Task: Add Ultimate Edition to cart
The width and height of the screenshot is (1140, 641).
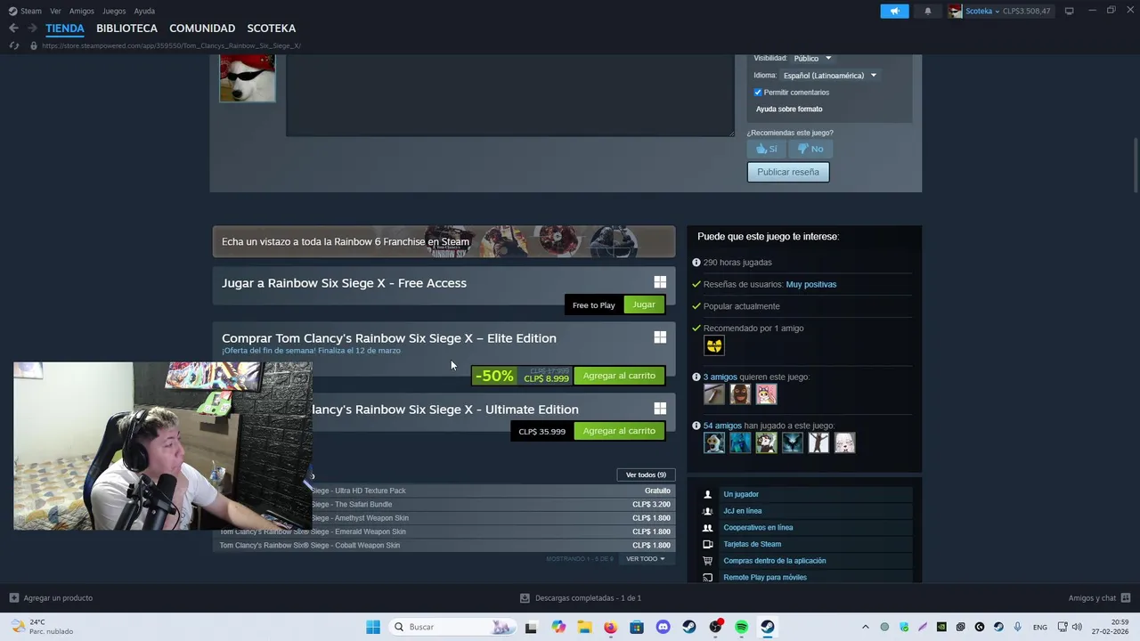Action: point(619,431)
